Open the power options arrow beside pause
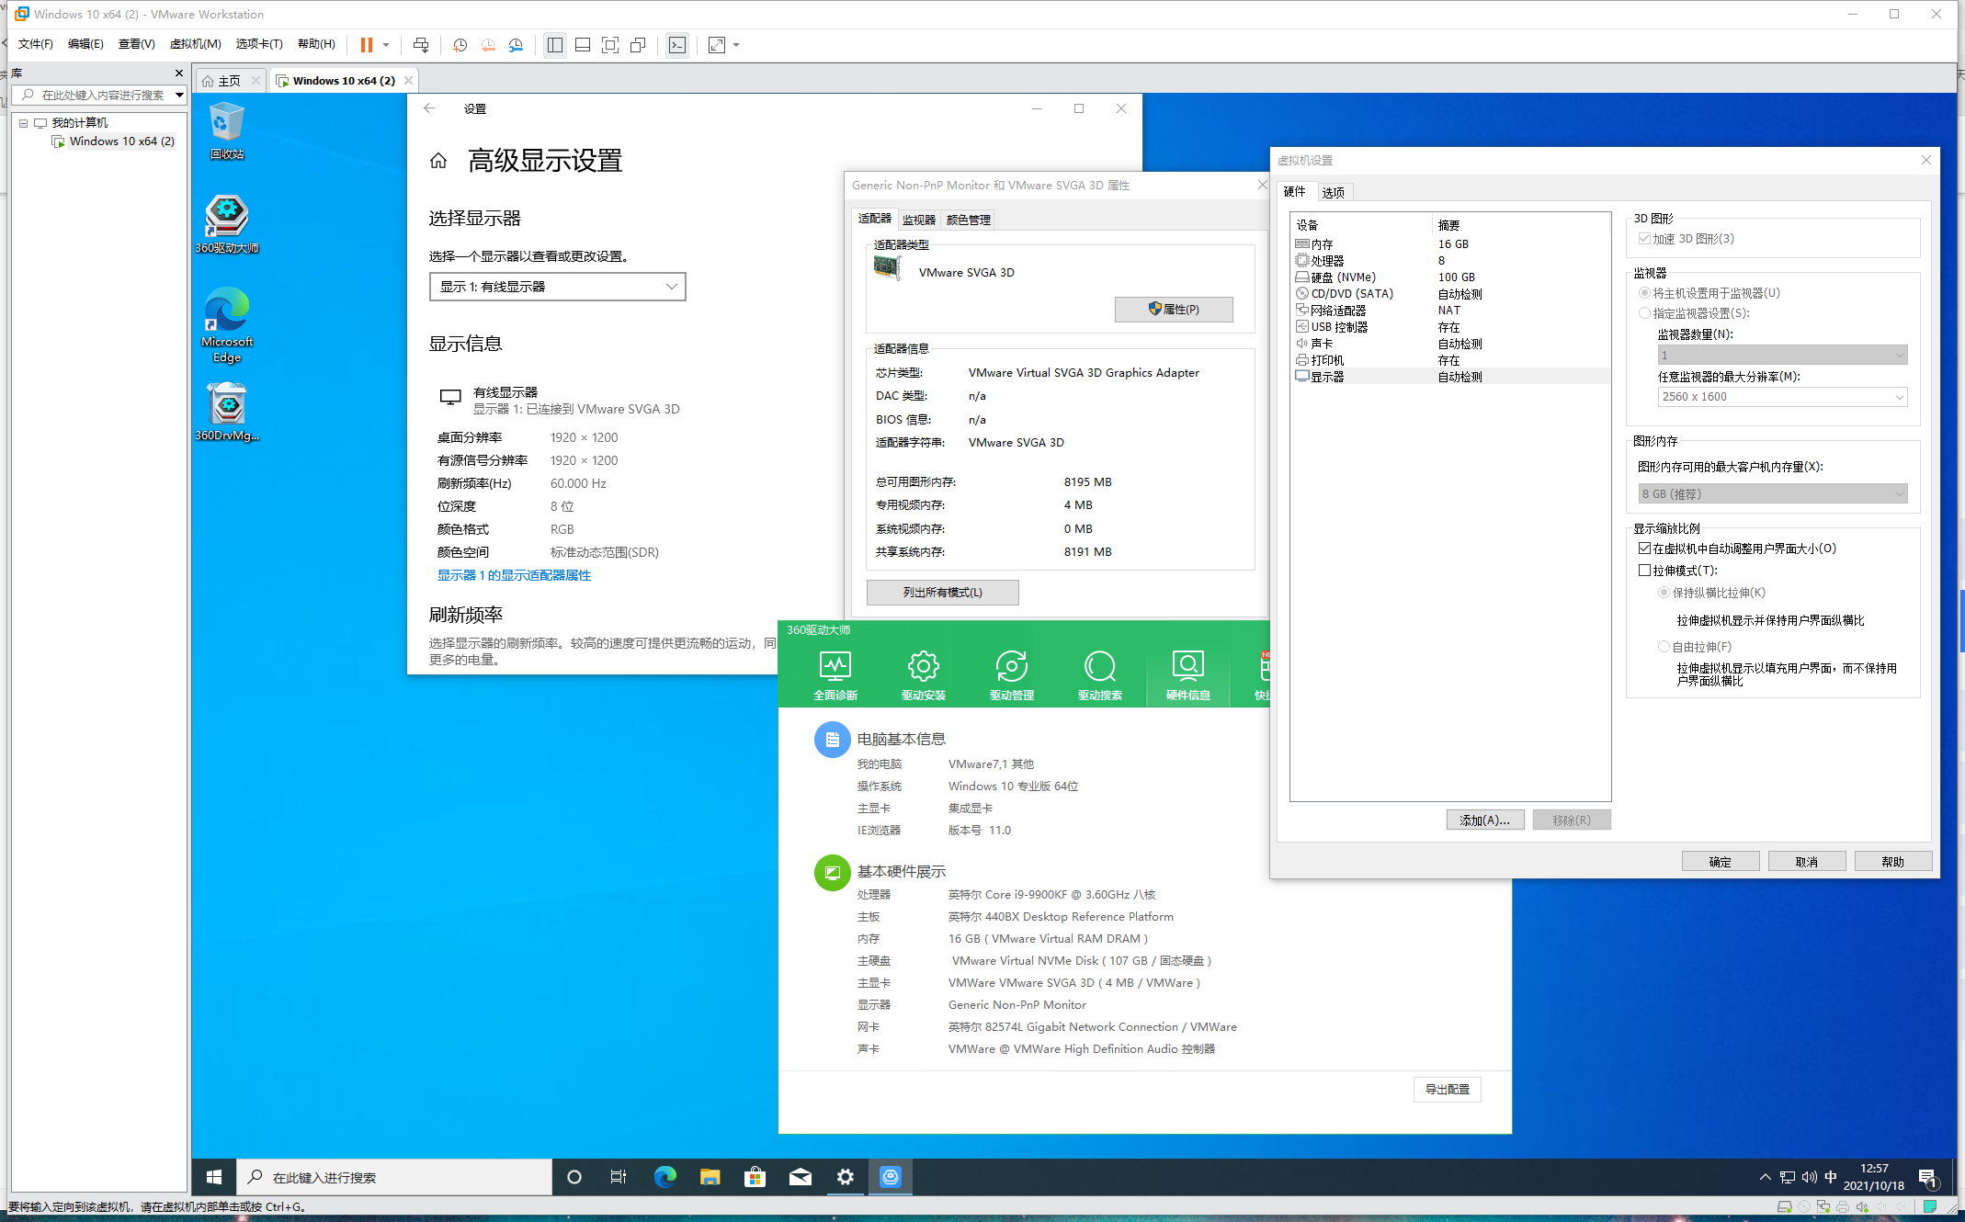Image resolution: width=1965 pixels, height=1222 pixels. point(386,44)
